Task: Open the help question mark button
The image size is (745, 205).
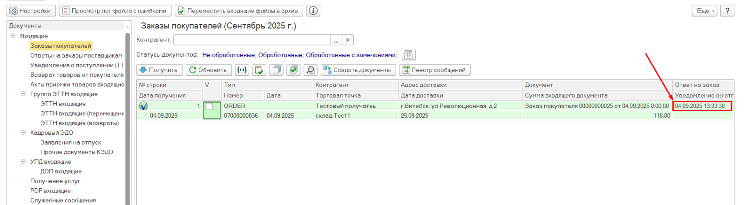Action: 727,11
